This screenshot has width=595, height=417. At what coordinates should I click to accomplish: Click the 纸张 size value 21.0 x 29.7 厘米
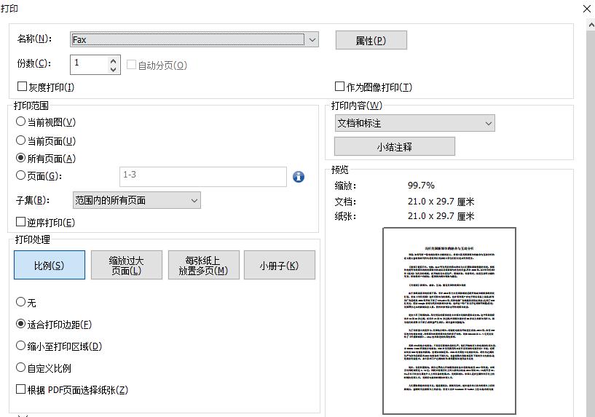pos(441,216)
